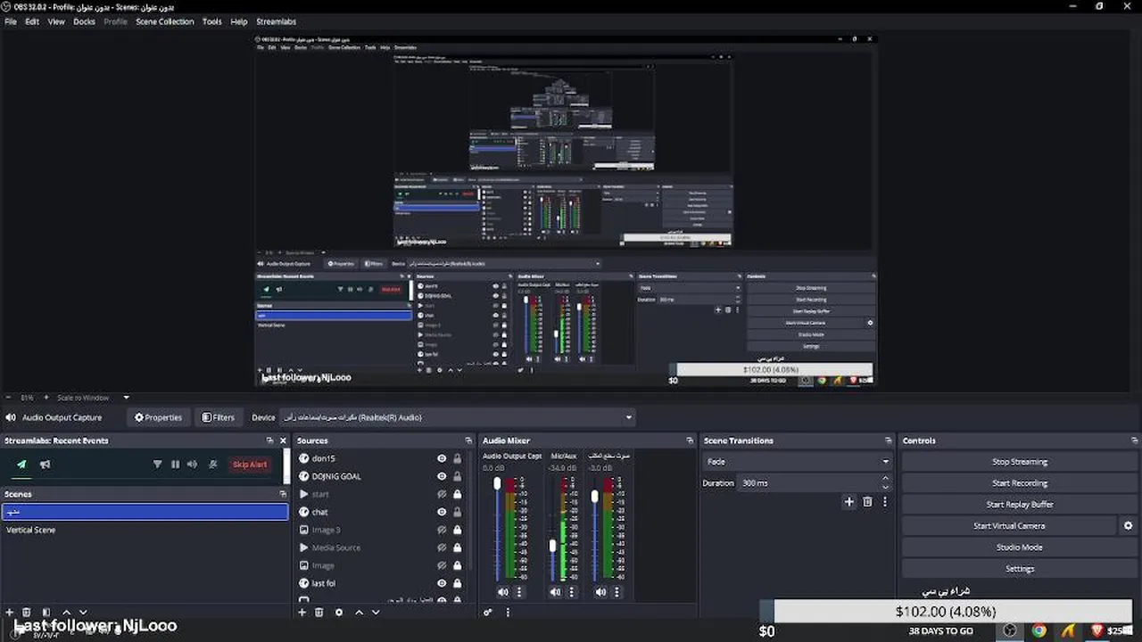This screenshot has height=642, width=1142.
Task: Open source Properties button
Action: pos(158,417)
